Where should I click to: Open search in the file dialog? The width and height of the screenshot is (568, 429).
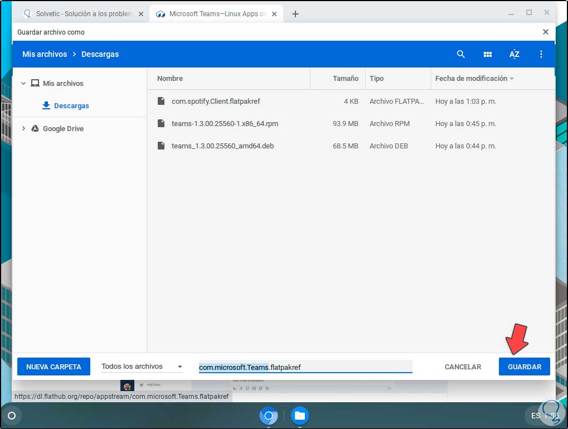[x=460, y=55]
